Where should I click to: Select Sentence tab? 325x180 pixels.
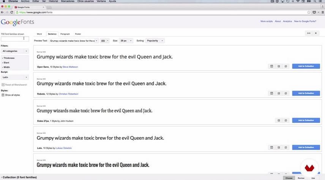[x=52, y=34]
